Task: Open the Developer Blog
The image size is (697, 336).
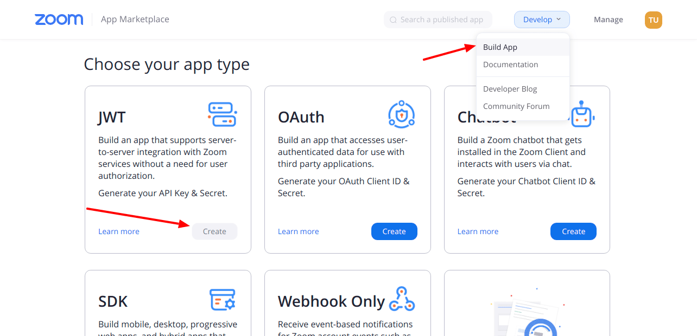Action: pos(510,88)
